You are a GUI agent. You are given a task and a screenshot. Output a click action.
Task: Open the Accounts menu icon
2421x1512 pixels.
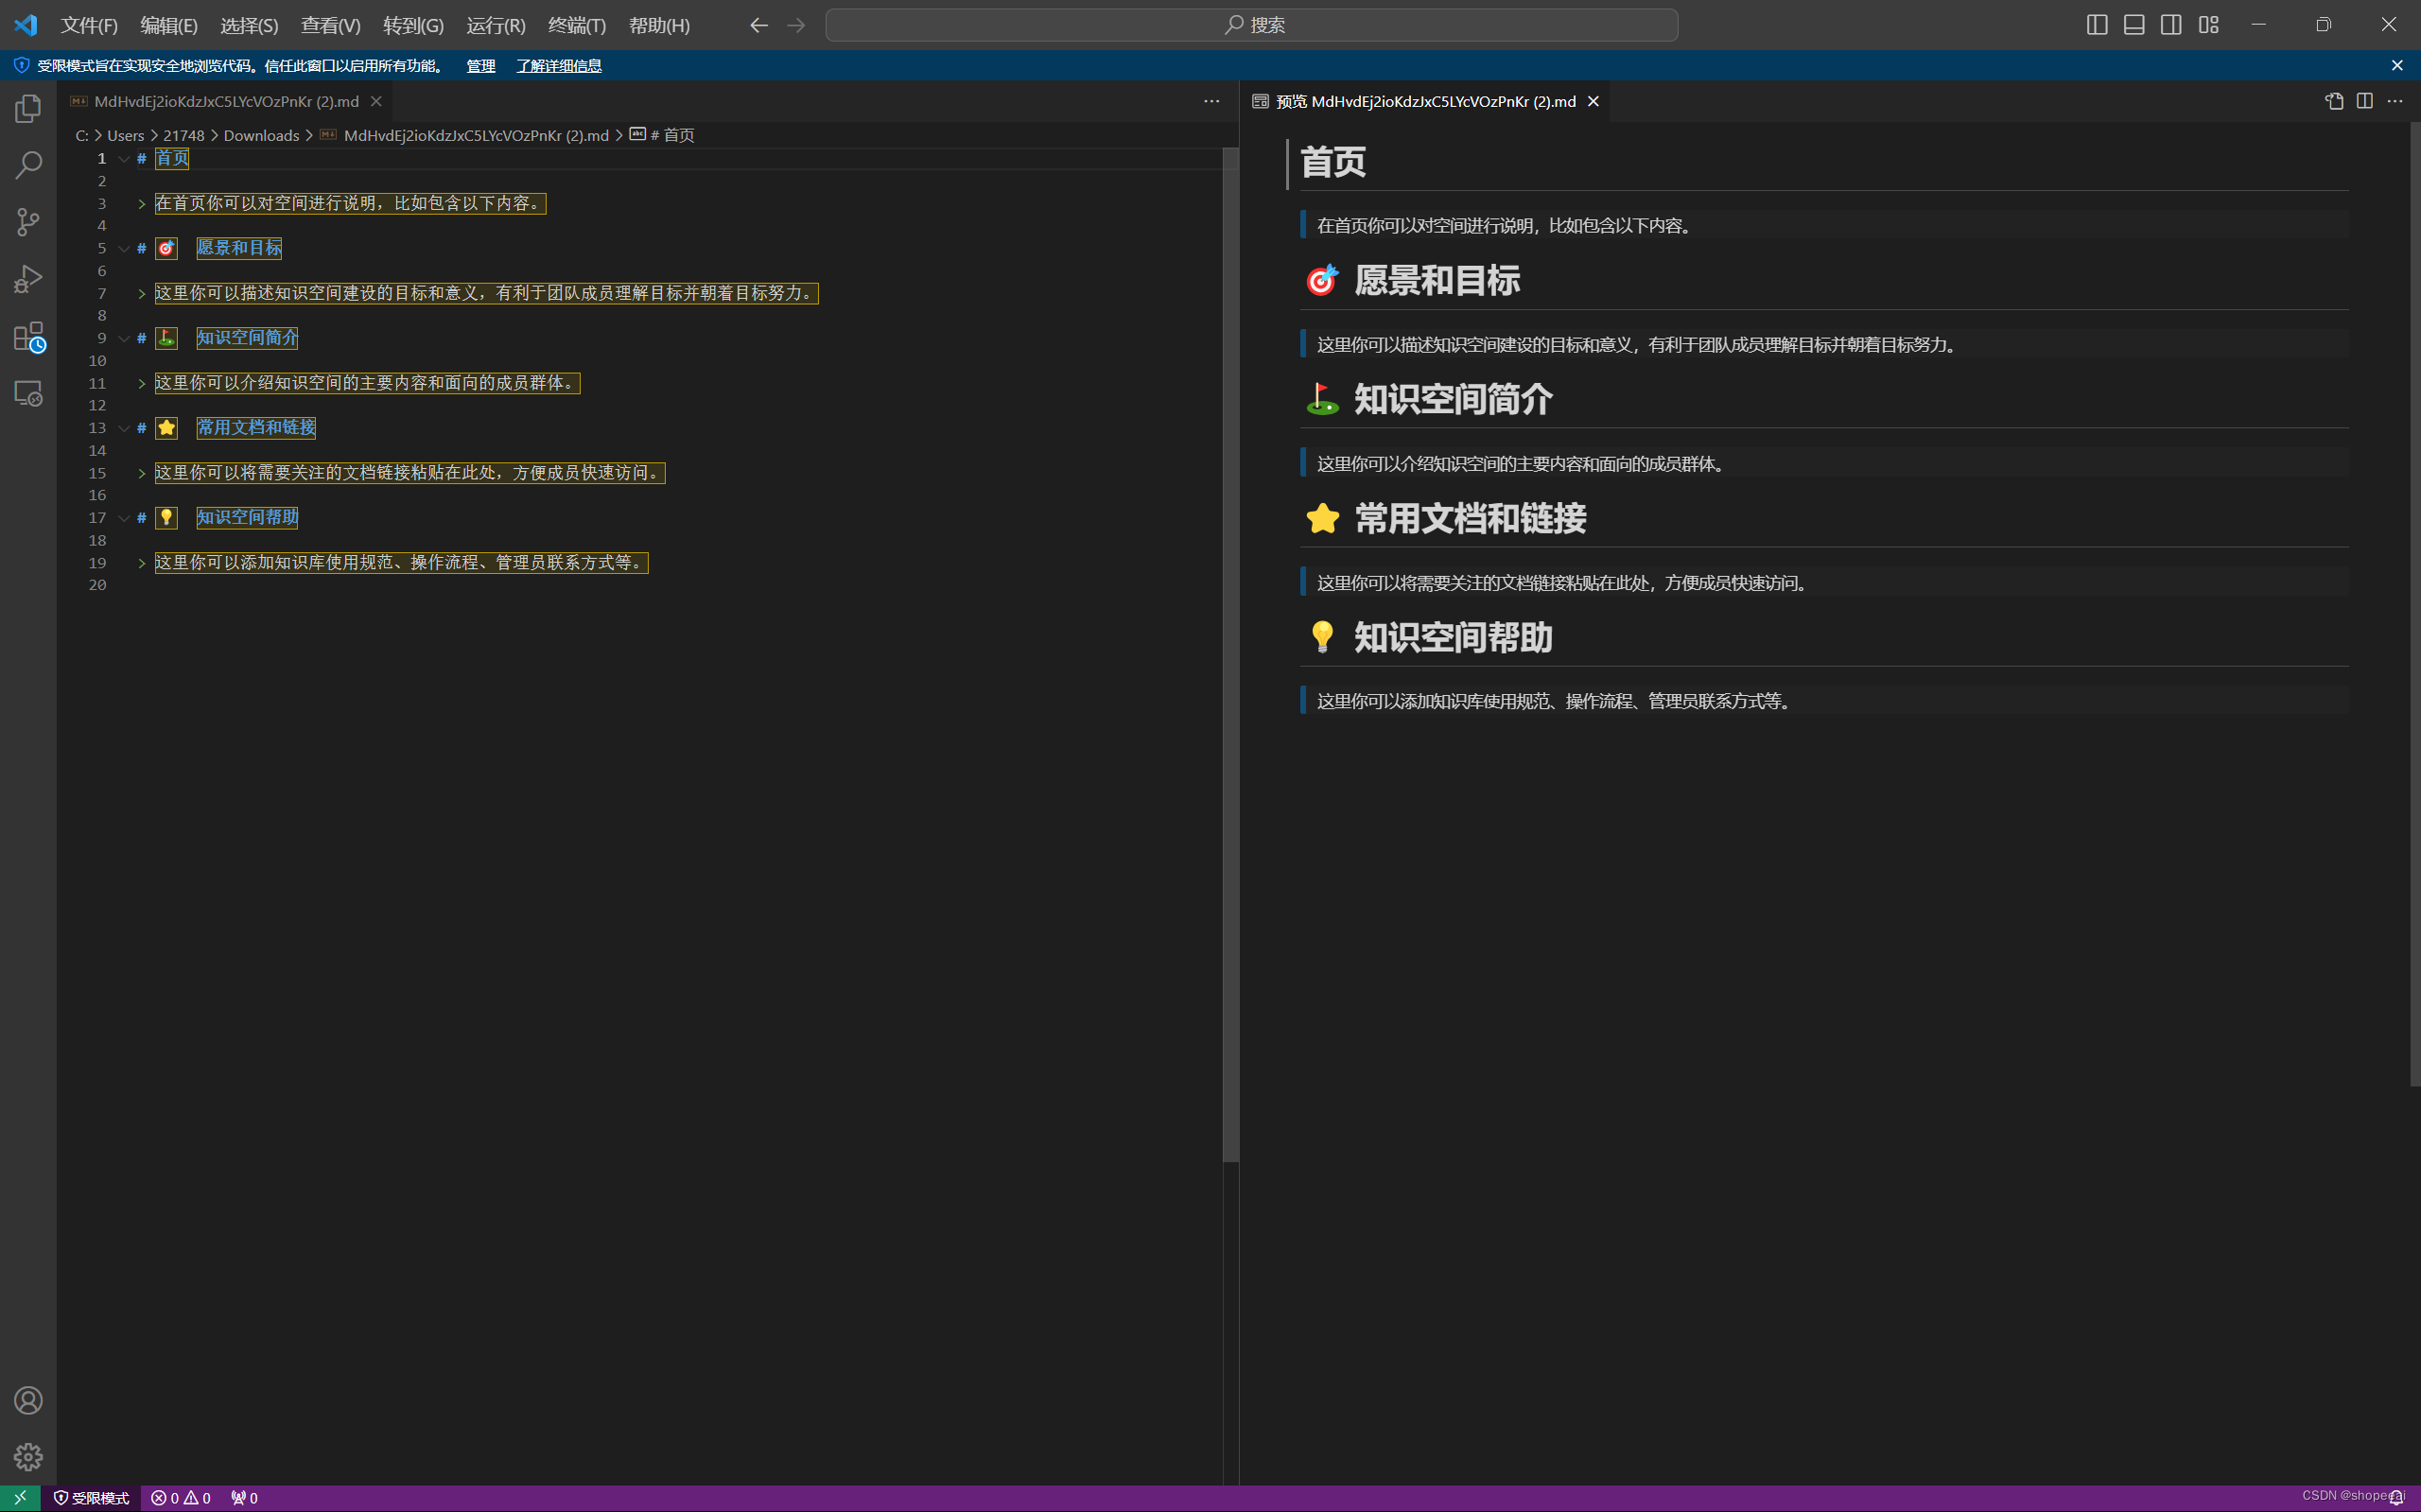point(28,1400)
